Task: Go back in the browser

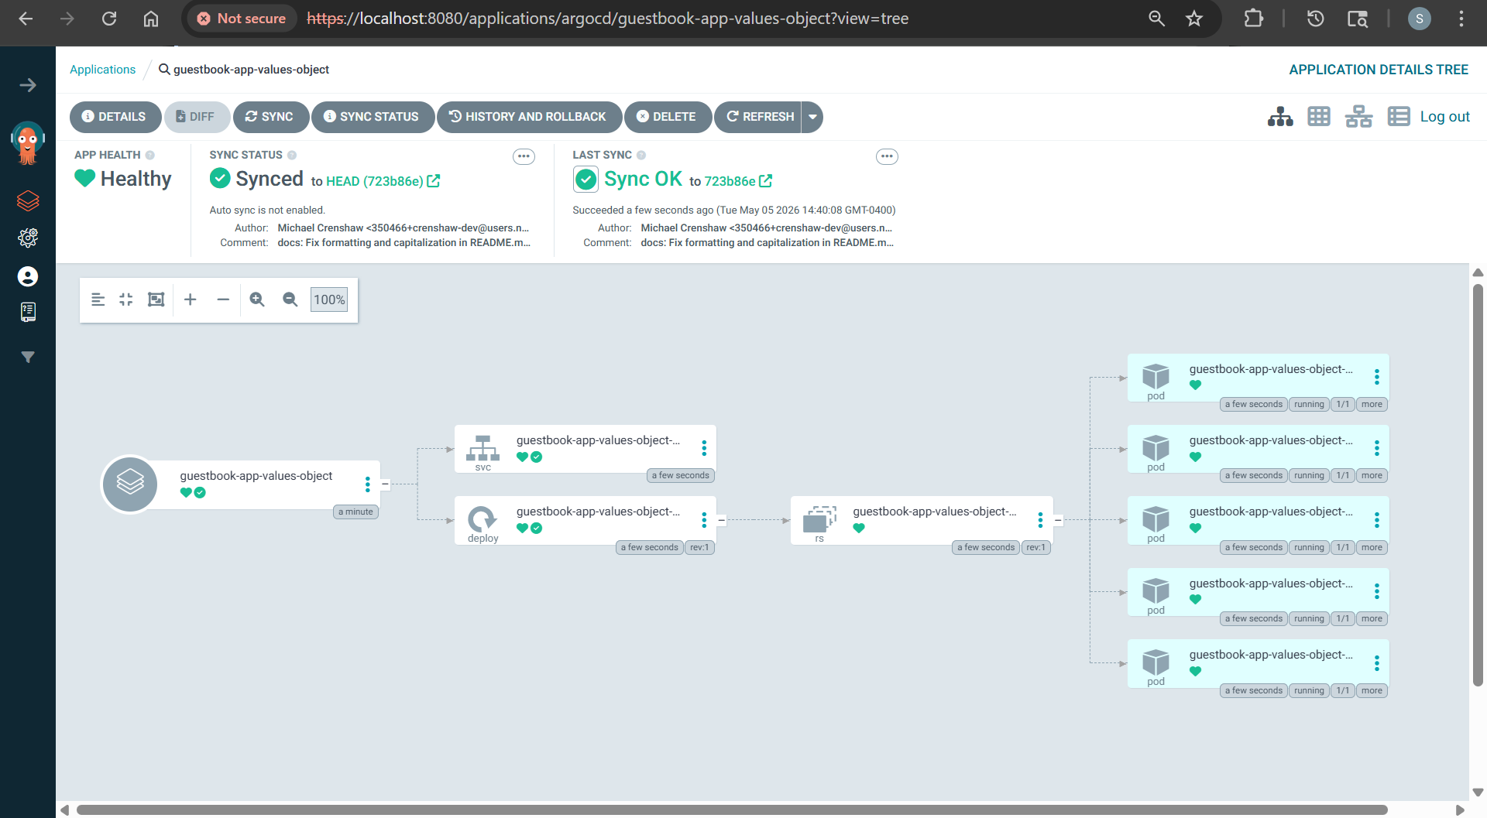Action: [26, 19]
